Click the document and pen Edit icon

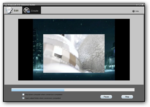(x=9, y=10)
